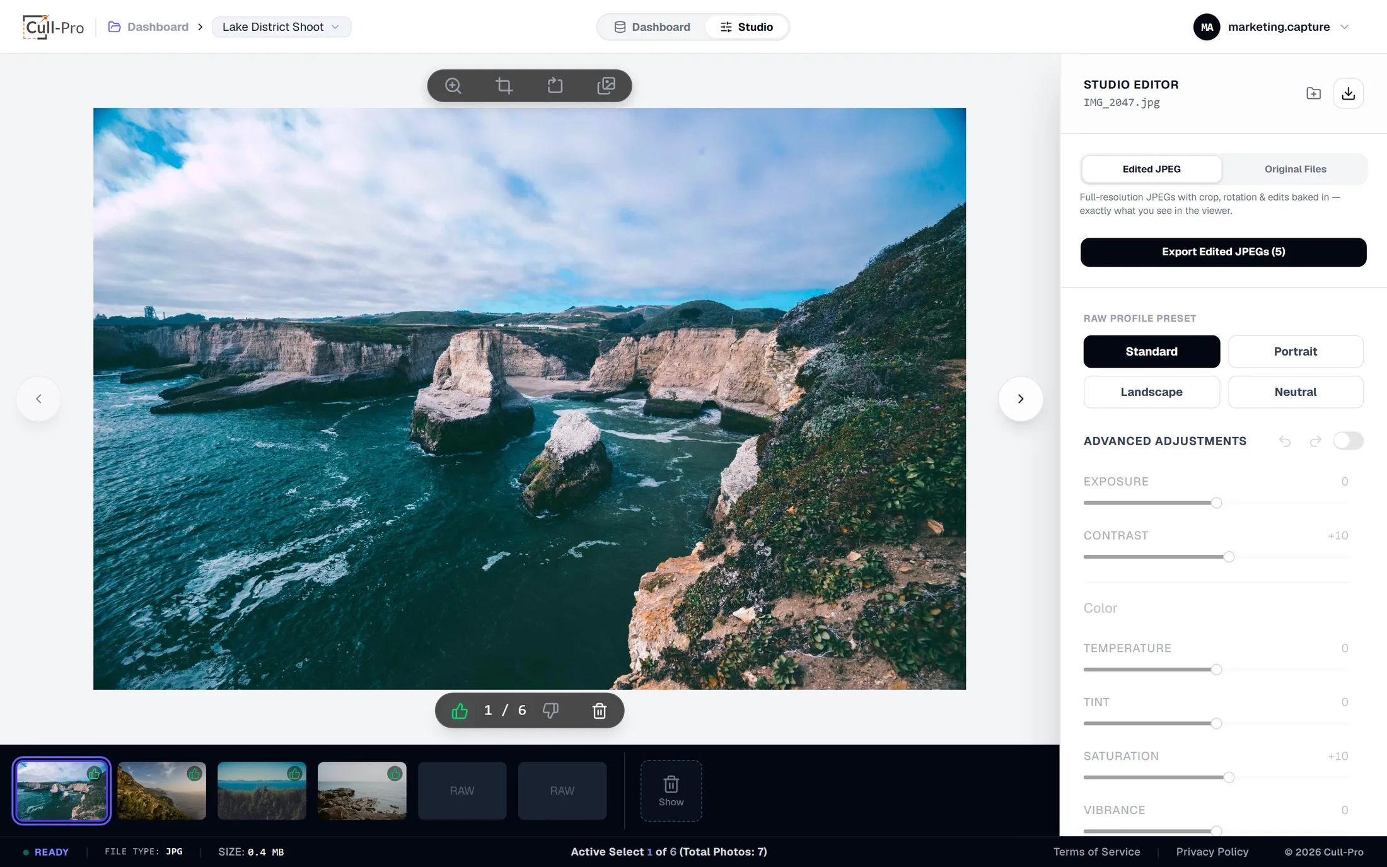This screenshot has width=1387, height=867.
Task: Select the crop tool icon
Action: (504, 86)
